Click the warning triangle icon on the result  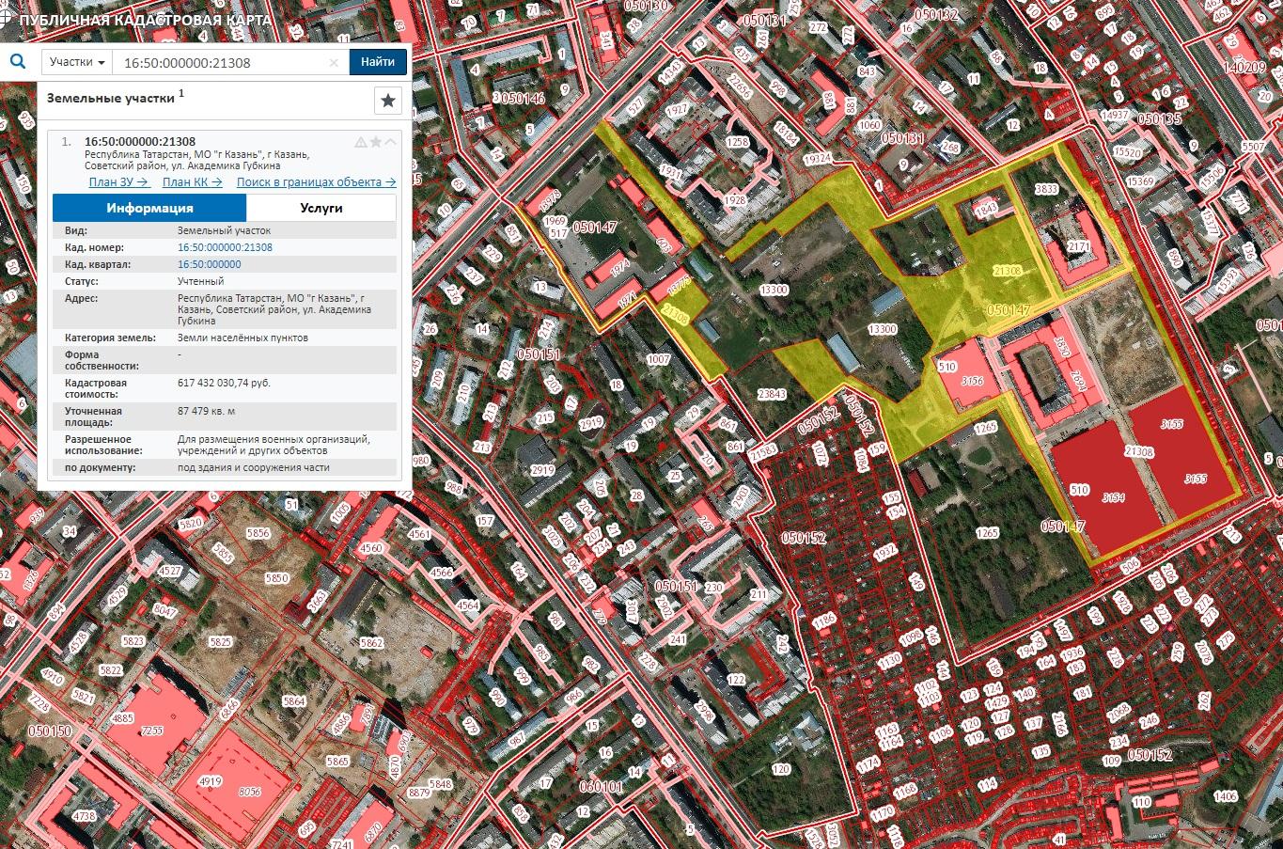[x=360, y=142]
